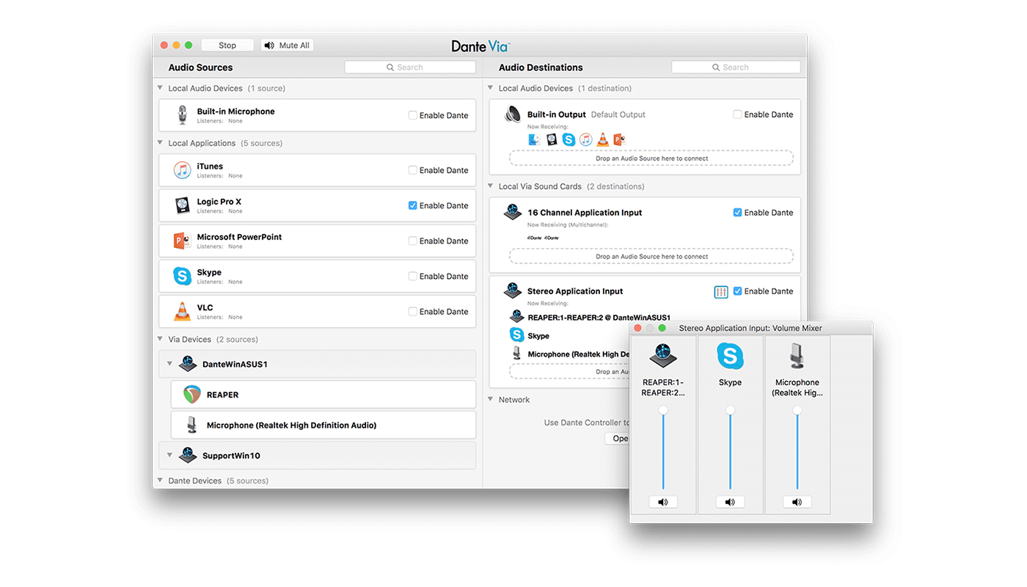Click the 16 Channel Application Input icon
The height and width of the screenshot is (587, 1027).
(x=512, y=213)
